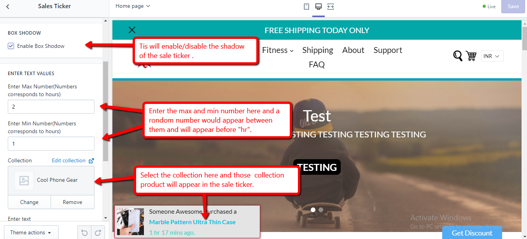Select the second slideshow dot indicator
527x239 pixels.
click(321, 209)
